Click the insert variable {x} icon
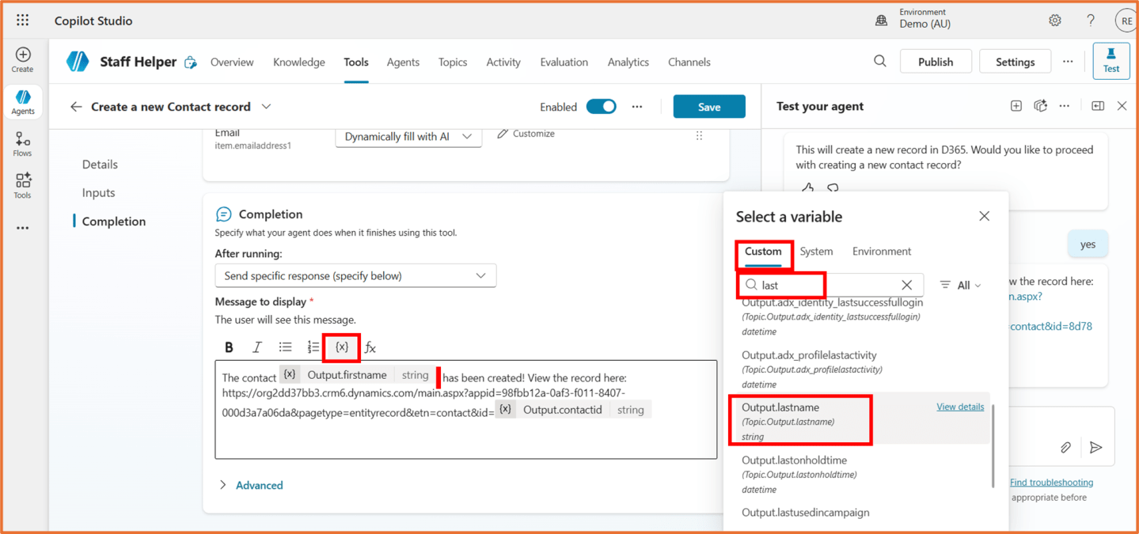This screenshot has height=534, width=1139. (x=342, y=347)
